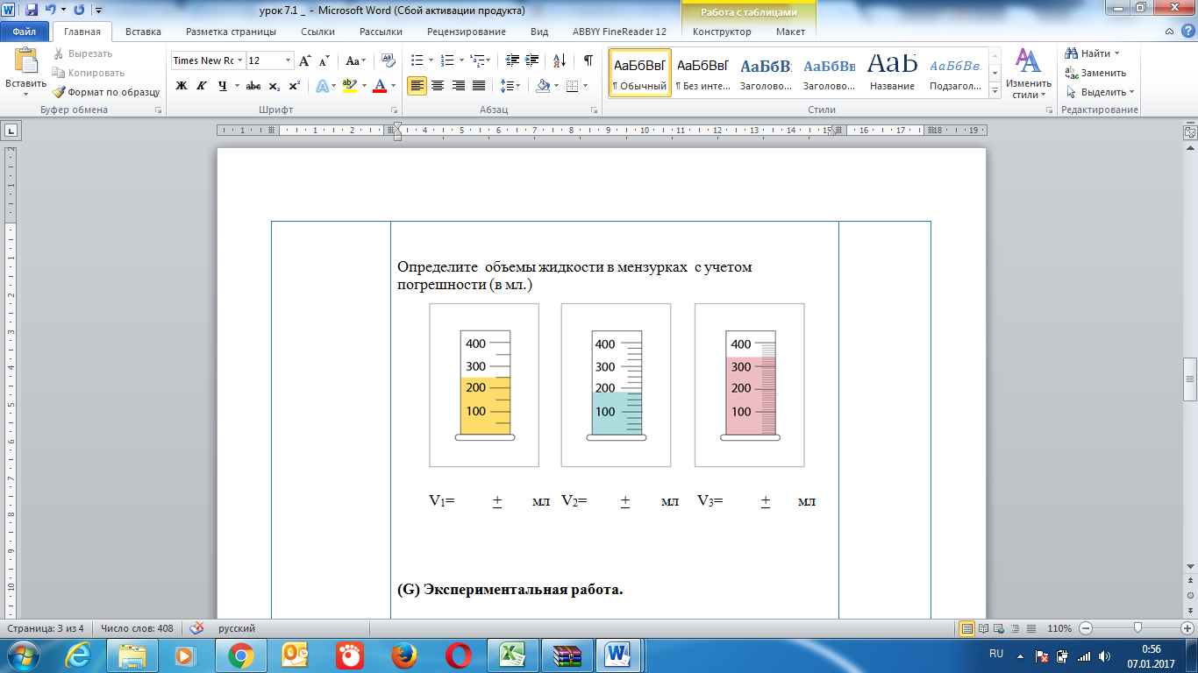Open Google Chrome from the taskbar
The width and height of the screenshot is (1198, 673).
(240, 655)
